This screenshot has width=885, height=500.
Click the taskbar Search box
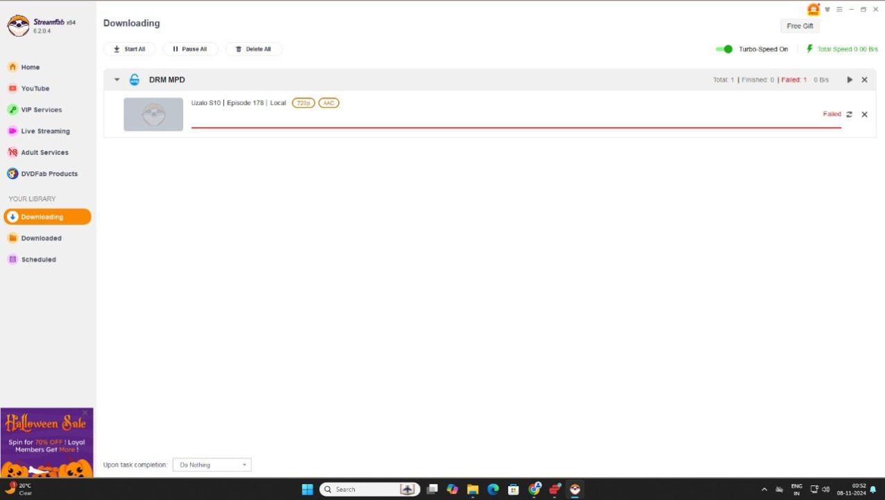point(369,490)
